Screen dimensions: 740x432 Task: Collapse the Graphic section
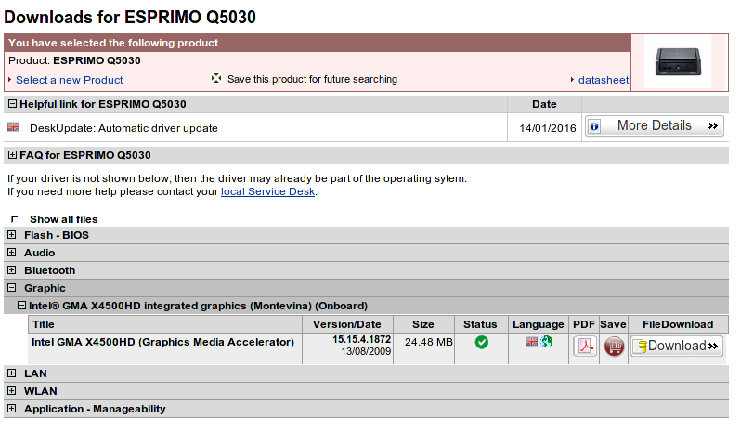point(12,288)
